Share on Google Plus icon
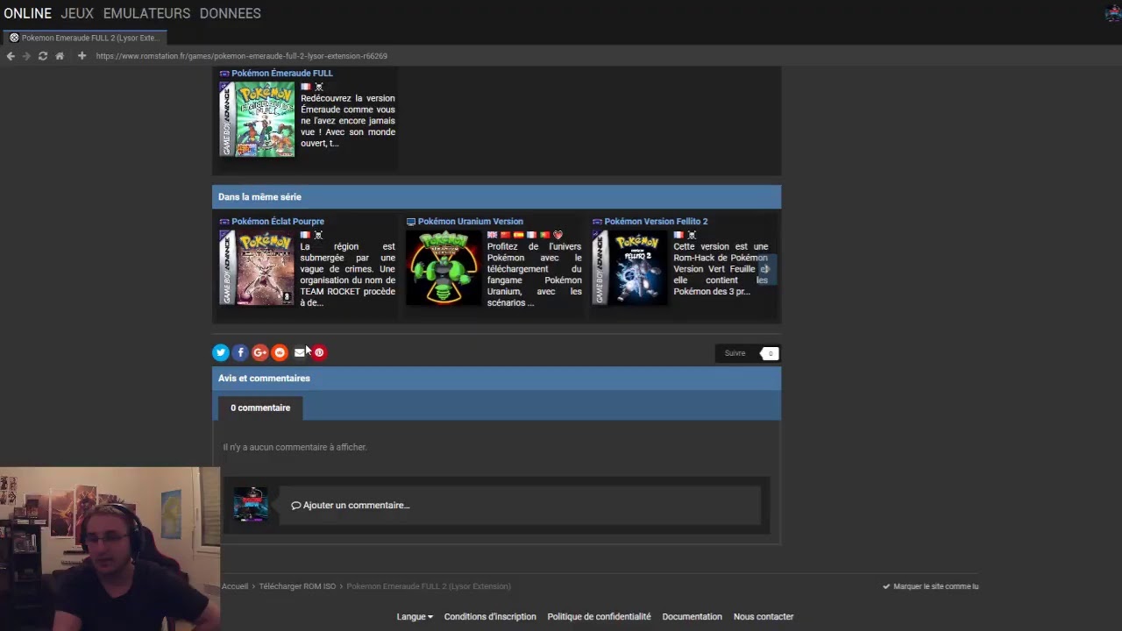The width and height of the screenshot is (1122, 631). (x=259, y=352)
